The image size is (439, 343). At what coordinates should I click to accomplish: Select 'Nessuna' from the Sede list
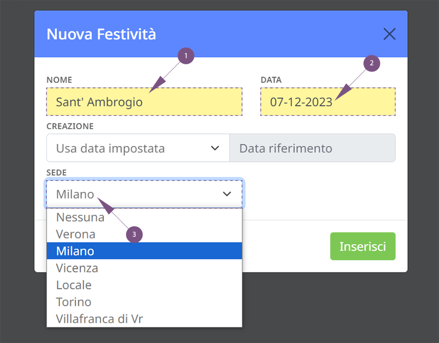point(144,217)
